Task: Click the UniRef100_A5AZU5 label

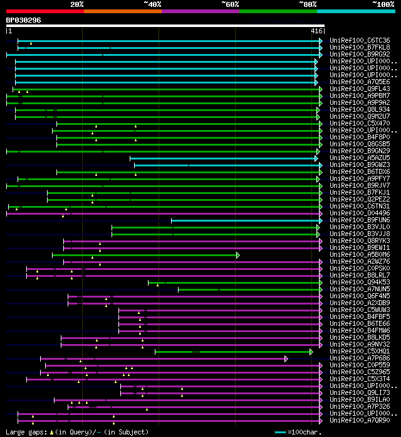Action: pyautogui.click(x=360, y=158)
